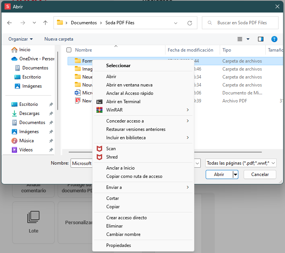This screenshot has width=285, height=253.
Task: Go back using the left arrow
Action: click(9, 23)
